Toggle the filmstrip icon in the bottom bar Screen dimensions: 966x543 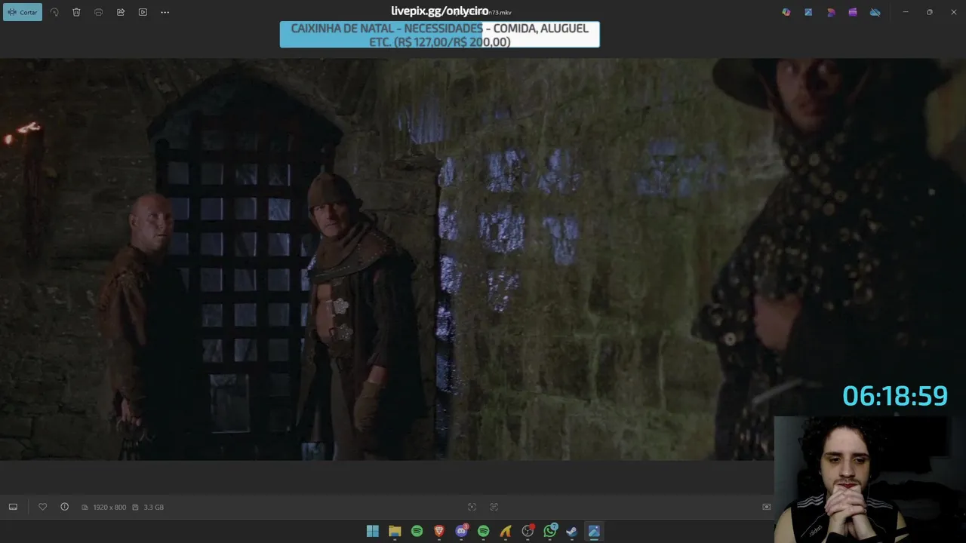(x=13, y=507)
